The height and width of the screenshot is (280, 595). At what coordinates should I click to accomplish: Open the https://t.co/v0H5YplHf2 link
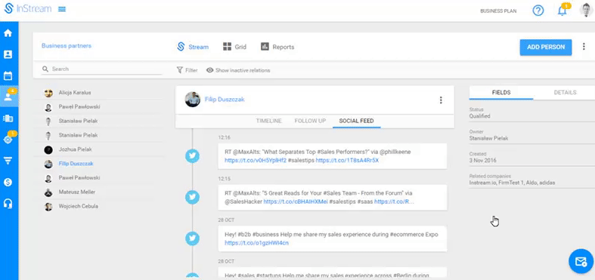[x=255, y=160]
